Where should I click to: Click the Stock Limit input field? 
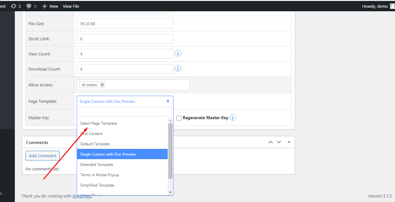click(x=125, y=39)
